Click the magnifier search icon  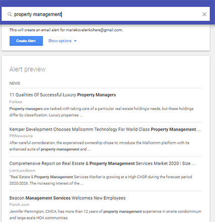10,14
